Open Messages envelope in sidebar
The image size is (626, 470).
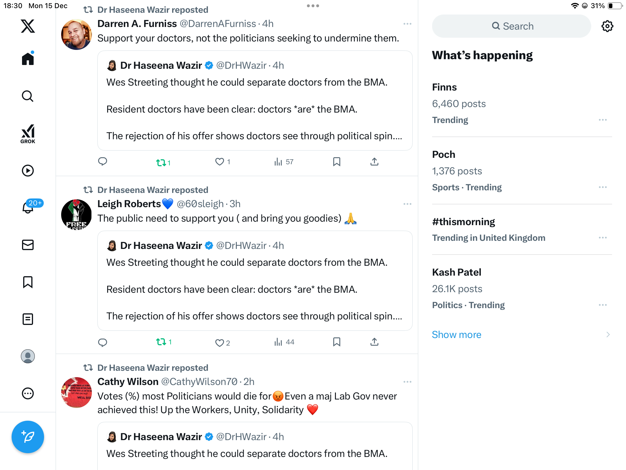pos(28,245)
